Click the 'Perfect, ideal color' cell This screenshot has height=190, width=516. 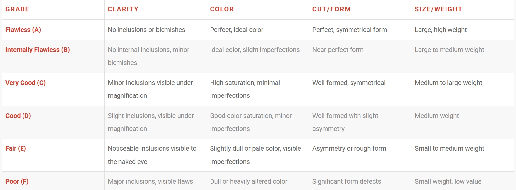pos(237,30)
